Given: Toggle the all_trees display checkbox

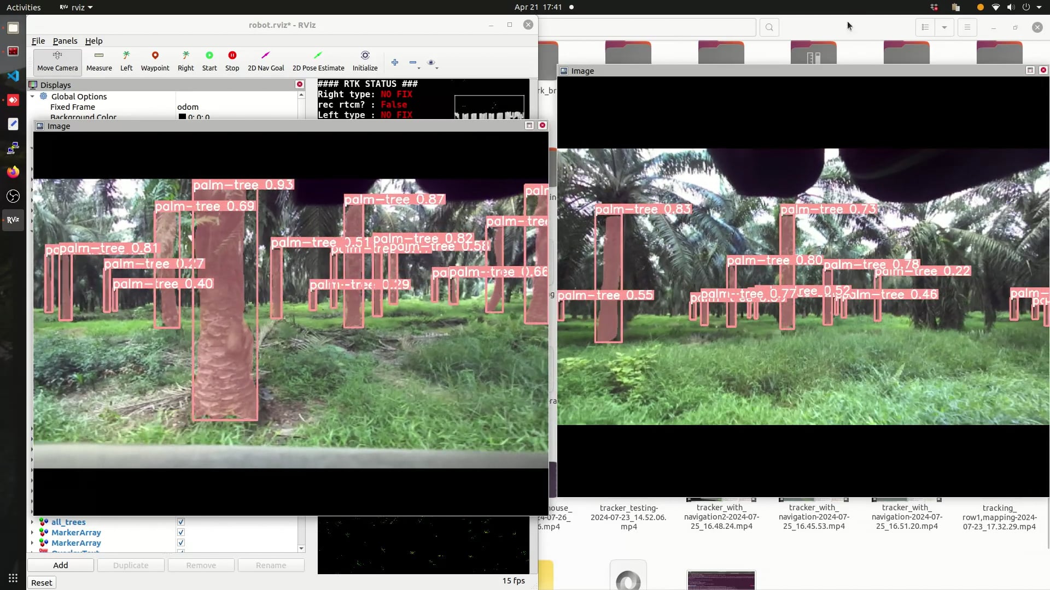Looking at the screenshot, I should click(x=181, y=522).
